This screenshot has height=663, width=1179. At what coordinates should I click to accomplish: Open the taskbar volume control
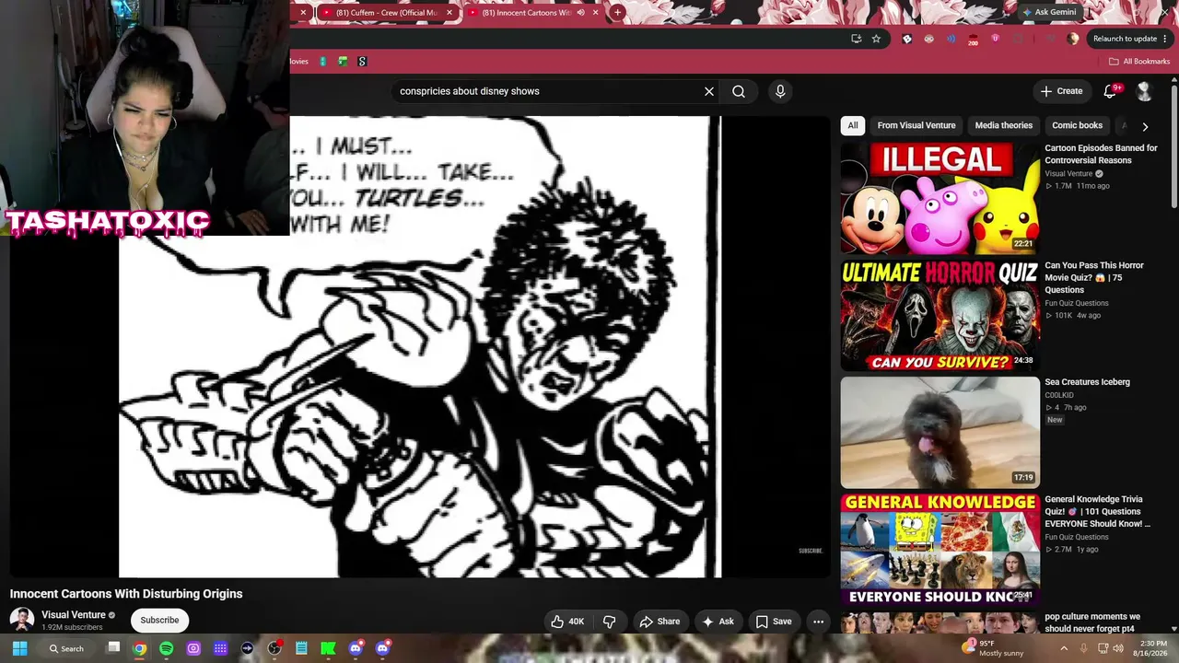click(x=1118, y=648)
